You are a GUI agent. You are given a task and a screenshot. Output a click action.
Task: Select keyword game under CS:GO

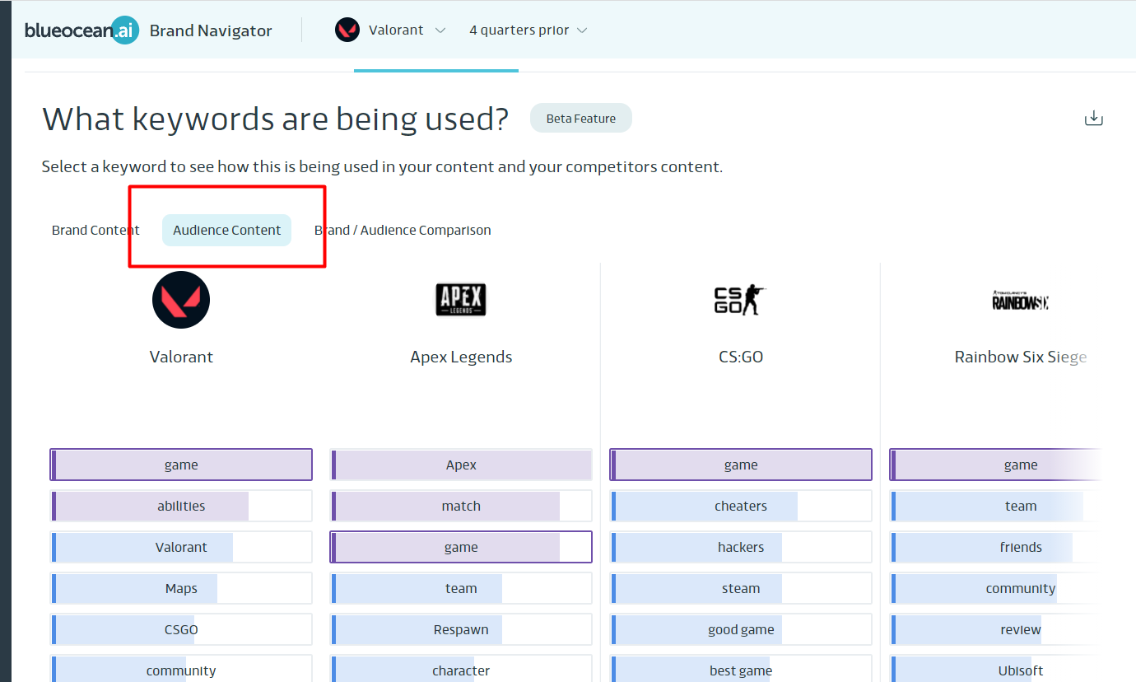[741, 465]
